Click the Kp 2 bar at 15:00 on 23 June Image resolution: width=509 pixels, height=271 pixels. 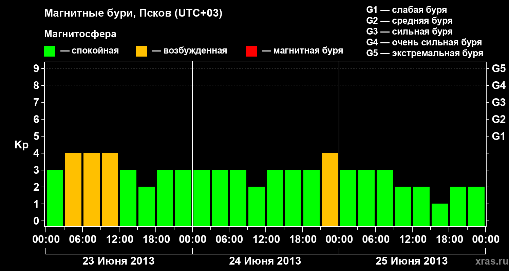tap(147, 206)
